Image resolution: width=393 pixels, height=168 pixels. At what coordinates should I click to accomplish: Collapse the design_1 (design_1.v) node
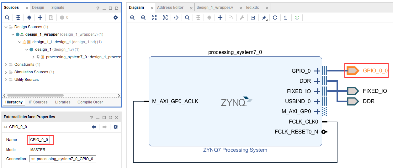[x=27, y=50]
